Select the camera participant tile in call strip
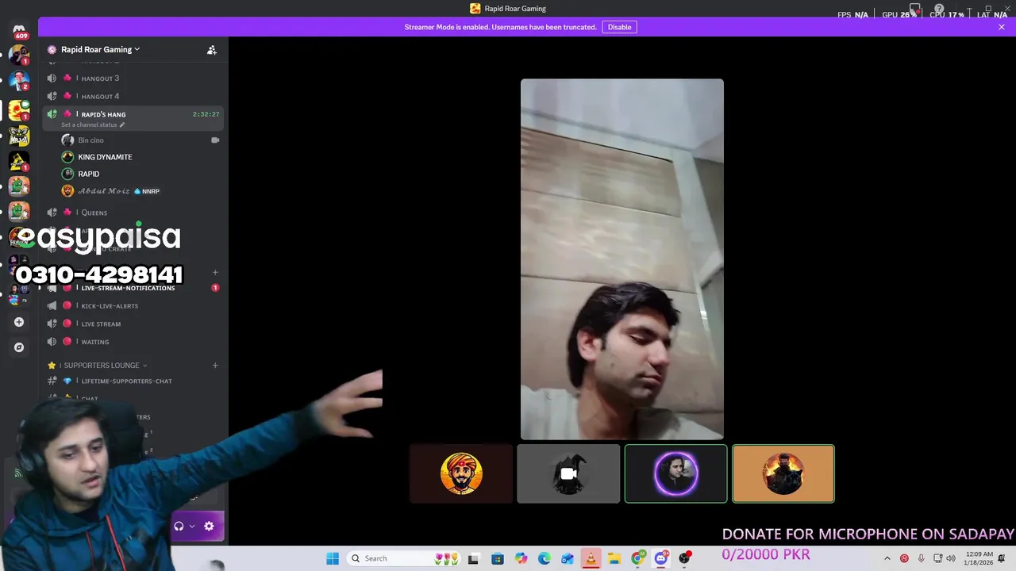This screenshot has height=571, width=1016. tap(568, 474)
